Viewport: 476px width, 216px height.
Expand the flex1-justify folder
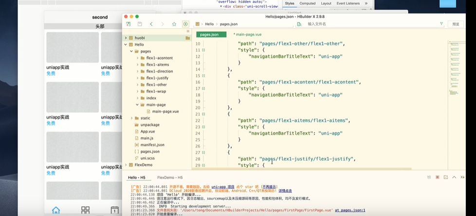pos(138,78)
